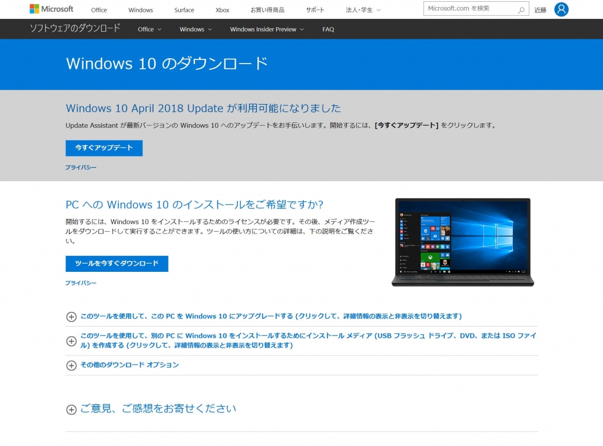The width and height of the screenshot is (603, 446).
Task: Click plus icon beside この PC をアップグレード
Action: [71, 317]
